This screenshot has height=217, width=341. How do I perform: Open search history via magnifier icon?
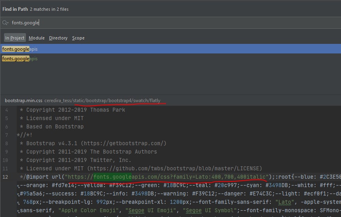[5, 23]
